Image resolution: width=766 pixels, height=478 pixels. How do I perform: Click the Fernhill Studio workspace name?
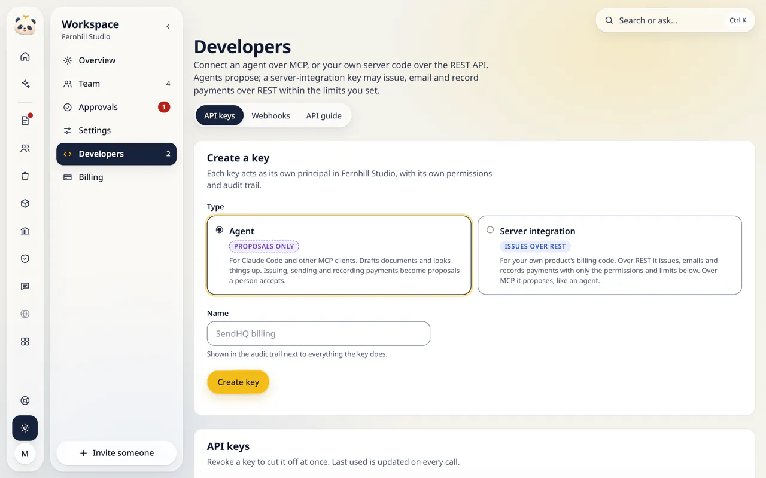86,37
